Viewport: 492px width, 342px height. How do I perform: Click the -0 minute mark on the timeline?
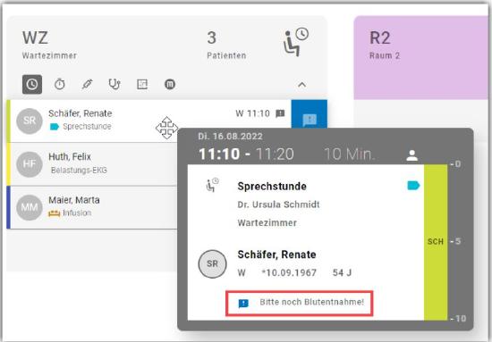pyautogui.click(x=455, y=164)
